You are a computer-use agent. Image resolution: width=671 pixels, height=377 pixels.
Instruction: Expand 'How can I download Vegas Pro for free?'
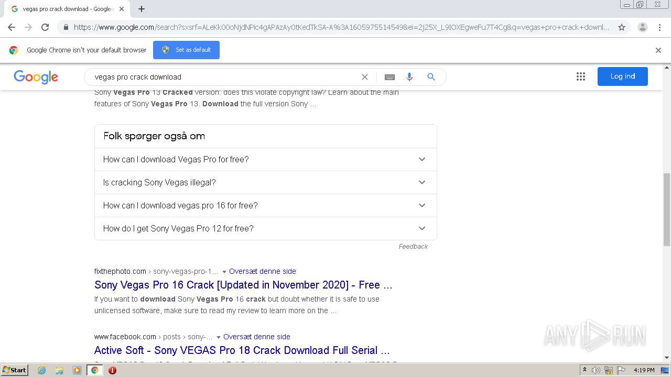[266, 159]
